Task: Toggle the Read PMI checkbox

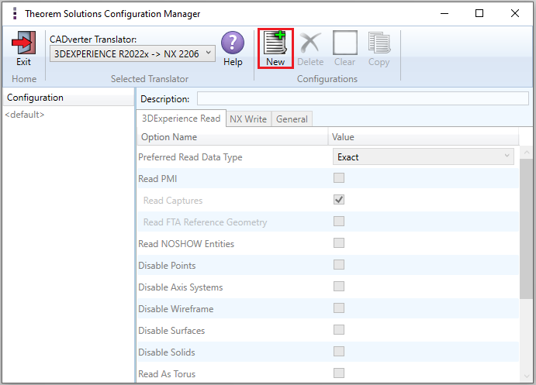Action: pos(339,178)
